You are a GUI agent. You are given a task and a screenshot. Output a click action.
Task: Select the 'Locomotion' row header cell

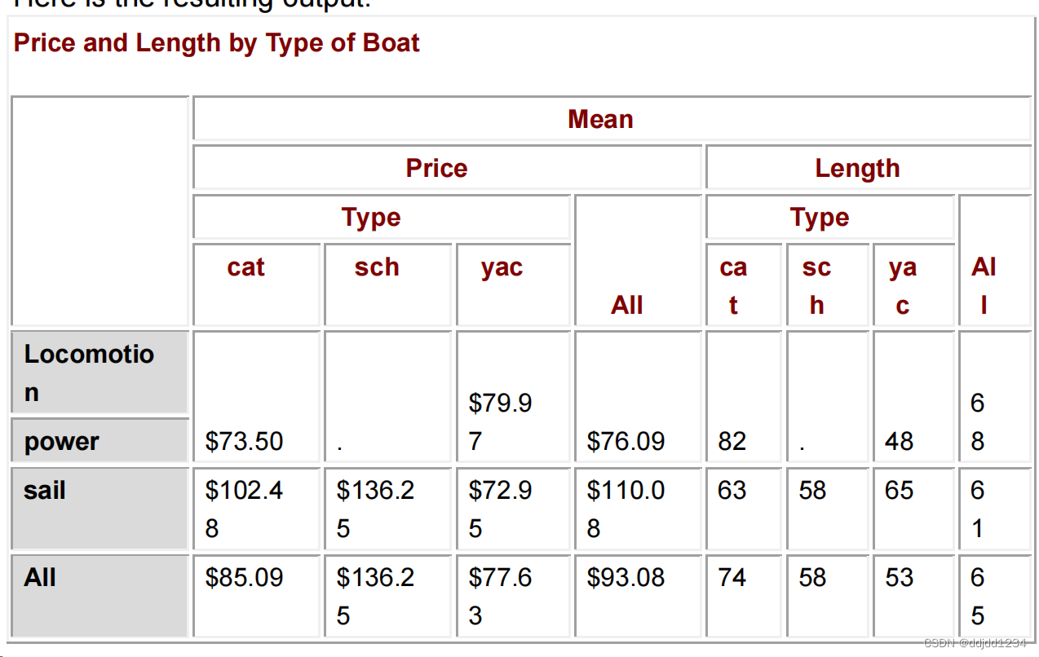[x=99, y=373]
